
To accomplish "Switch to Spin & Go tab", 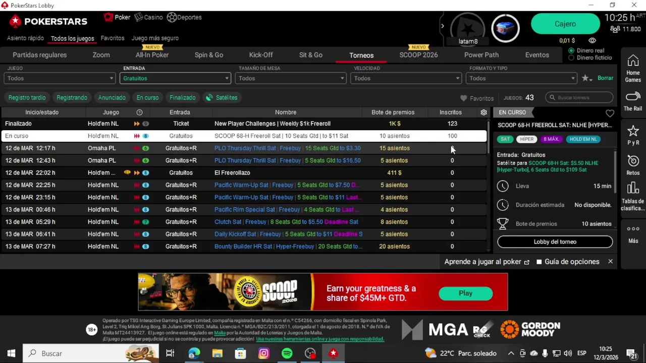I will tap(209, 55).
